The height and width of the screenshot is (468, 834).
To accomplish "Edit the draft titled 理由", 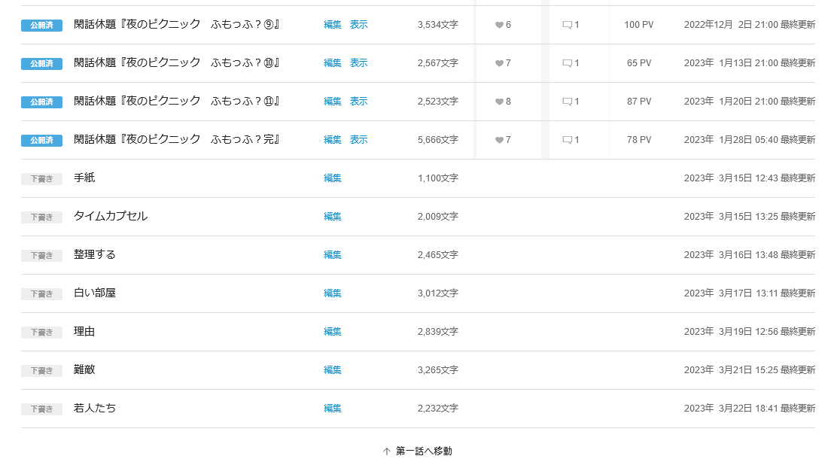I will click(332, 332).
